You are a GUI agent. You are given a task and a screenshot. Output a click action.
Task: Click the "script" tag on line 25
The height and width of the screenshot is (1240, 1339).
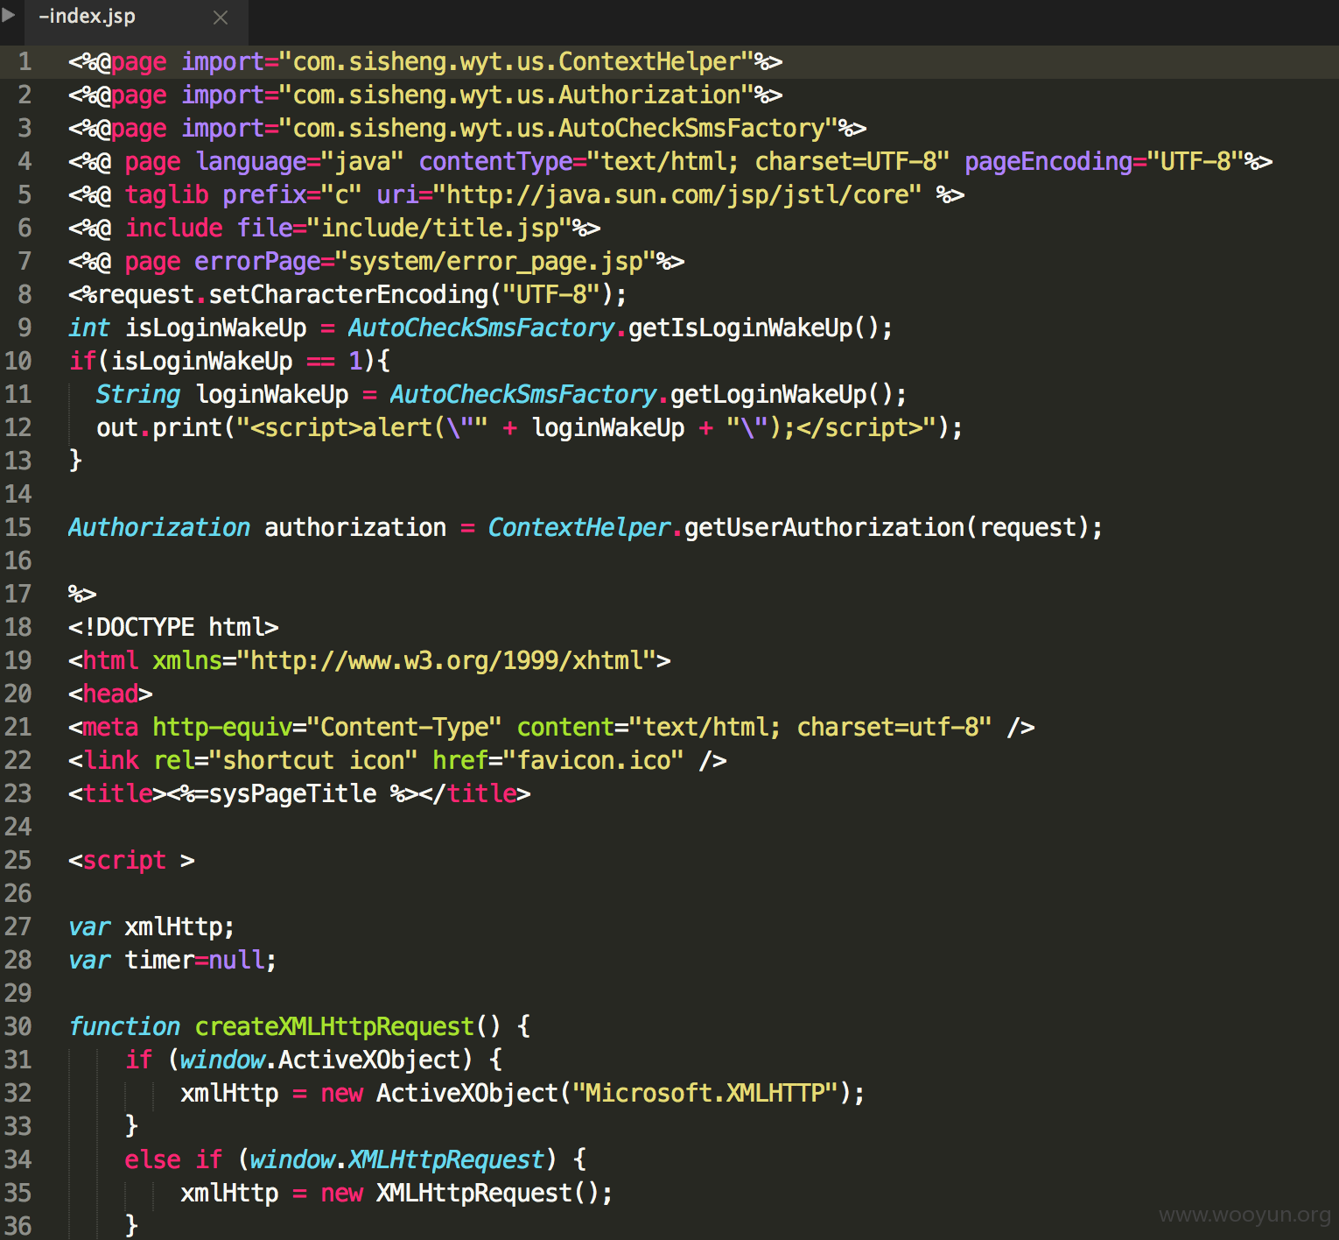coord(124,860)
